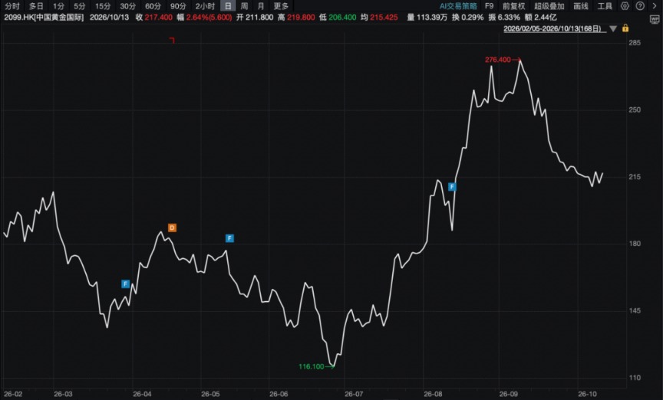Switch to the 月 monthly tab
The image size is (663, 400).
point(261,6)
